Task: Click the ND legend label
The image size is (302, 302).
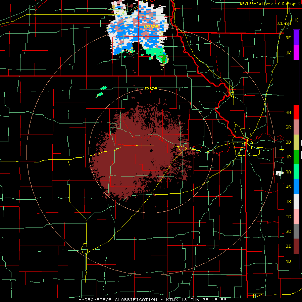Action: [288, 261]
